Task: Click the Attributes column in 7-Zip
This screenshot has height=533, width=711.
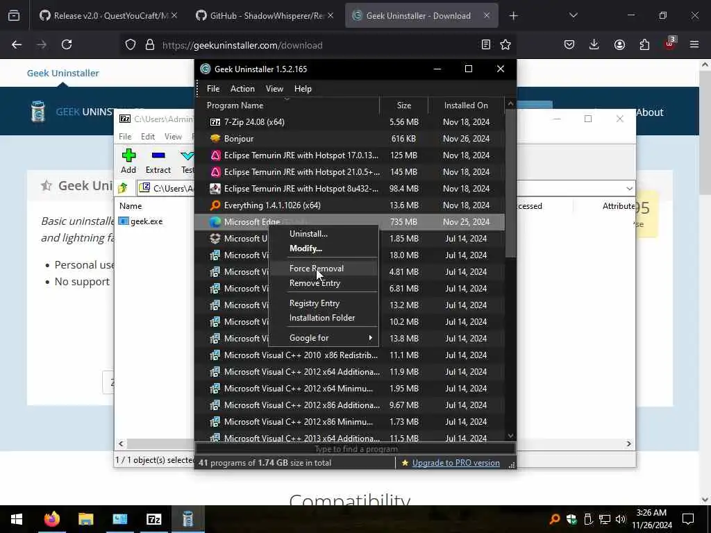Action: [619, 205]
